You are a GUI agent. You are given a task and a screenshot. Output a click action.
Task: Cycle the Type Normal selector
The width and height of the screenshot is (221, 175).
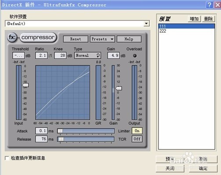point(87,56)
